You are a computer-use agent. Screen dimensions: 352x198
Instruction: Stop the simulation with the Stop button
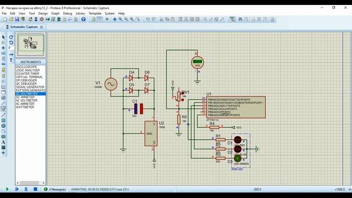point(35,189)
